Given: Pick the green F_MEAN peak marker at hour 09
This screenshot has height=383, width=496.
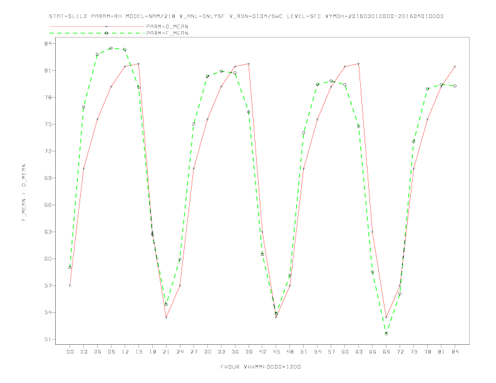Looking at the screenshot, I should point(111,48).
